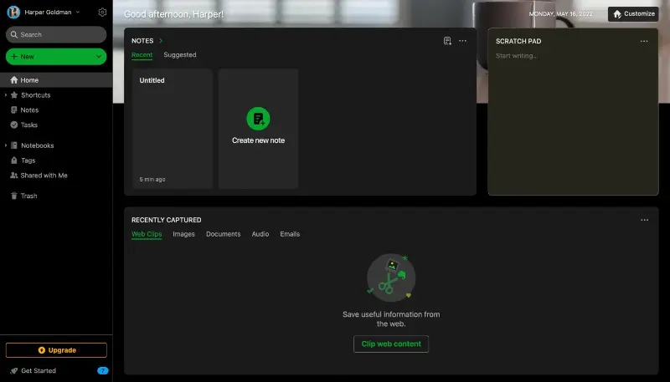Click the 'Good afternoon, Harper!' greeting

point(173,14)
